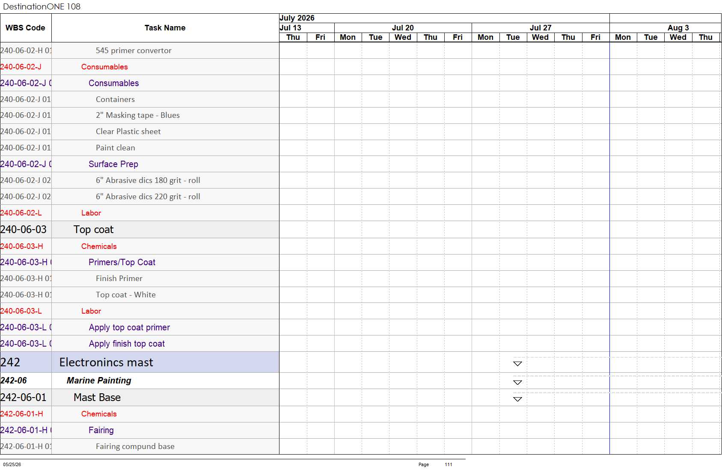Select the Task Name column header
The image size is (722, 470).
165,28
